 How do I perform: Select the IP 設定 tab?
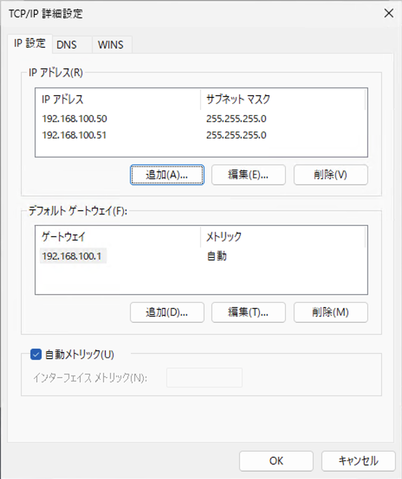click(30, 43)
